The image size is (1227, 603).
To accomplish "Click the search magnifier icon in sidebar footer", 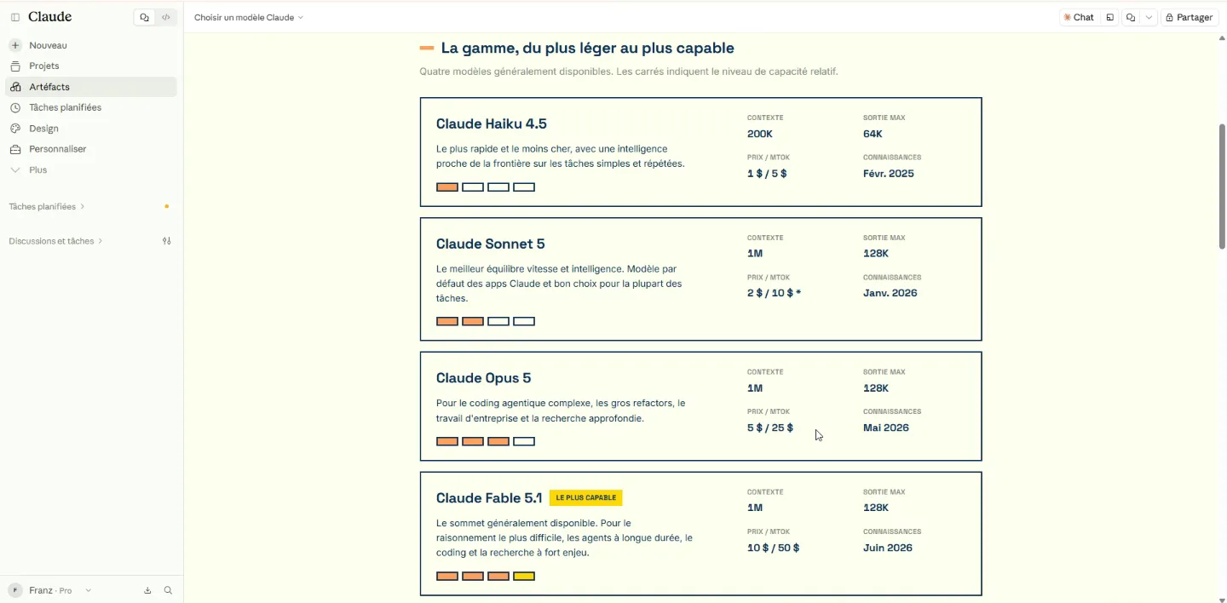I will pyautogui.click(x=168, y=590).
